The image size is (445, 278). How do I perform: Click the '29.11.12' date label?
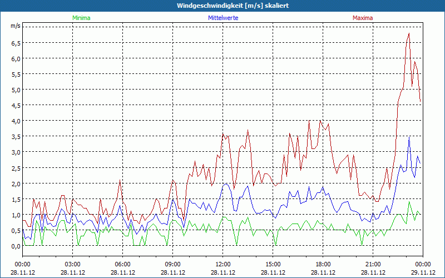[423, 272]
